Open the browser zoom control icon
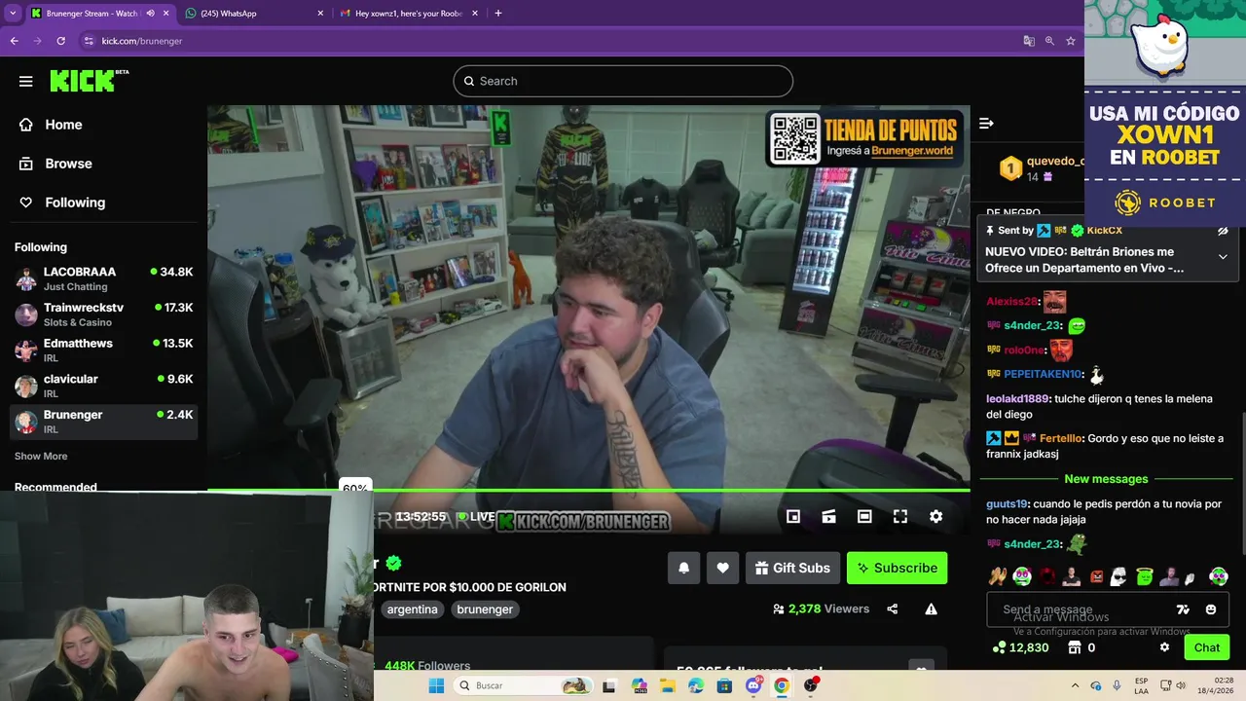Viewport: 1246px width, 701px height. click(x=1049, y=41)
